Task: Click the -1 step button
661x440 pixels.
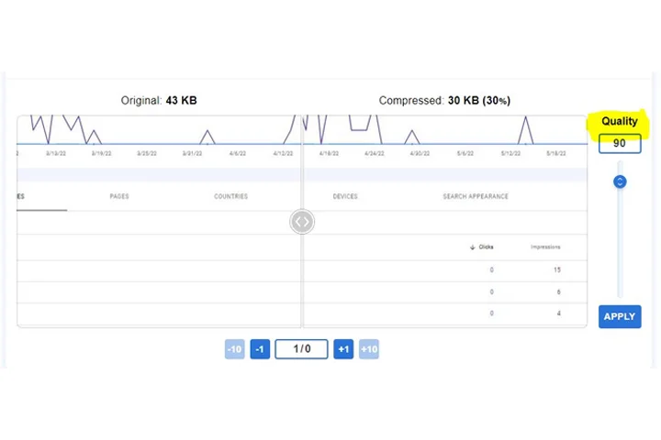Action: 260,349
